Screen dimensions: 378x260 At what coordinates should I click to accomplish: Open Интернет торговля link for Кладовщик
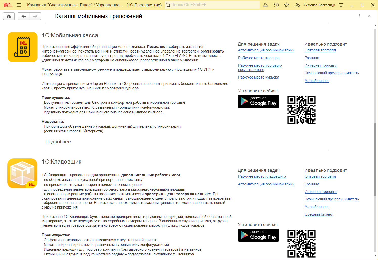[321, 192]
